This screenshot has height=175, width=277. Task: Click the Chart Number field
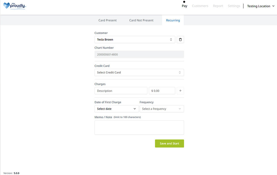[x=139, y=55]
